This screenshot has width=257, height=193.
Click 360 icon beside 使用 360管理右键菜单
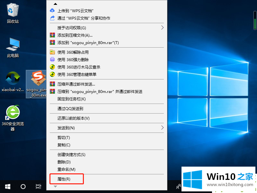(x=52, y=75)
